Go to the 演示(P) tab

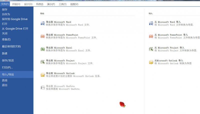pos(51,4)
